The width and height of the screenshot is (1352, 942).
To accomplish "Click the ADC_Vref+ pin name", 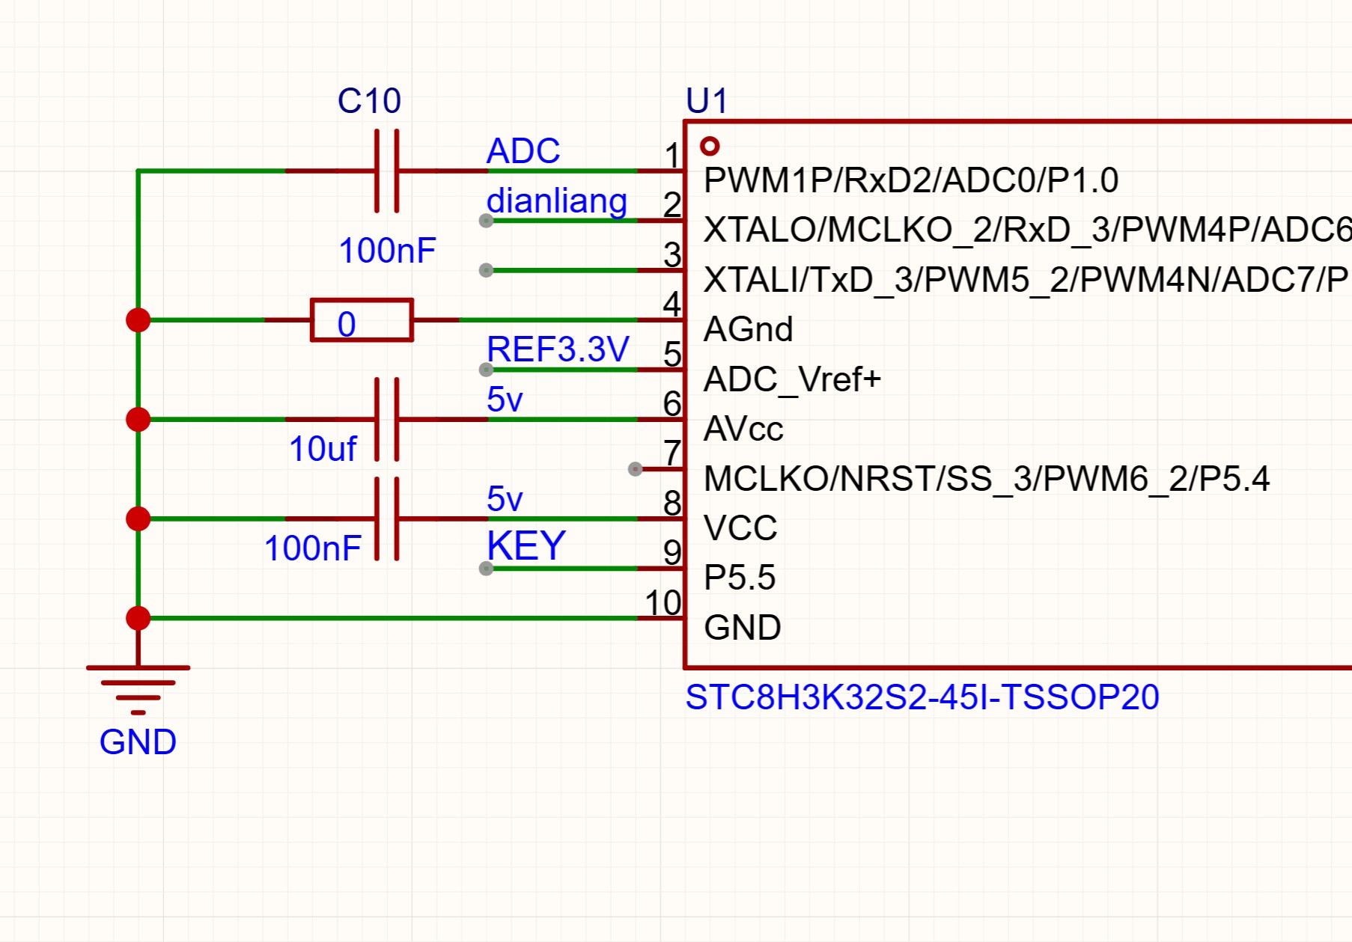I will (x=793, y=379).
